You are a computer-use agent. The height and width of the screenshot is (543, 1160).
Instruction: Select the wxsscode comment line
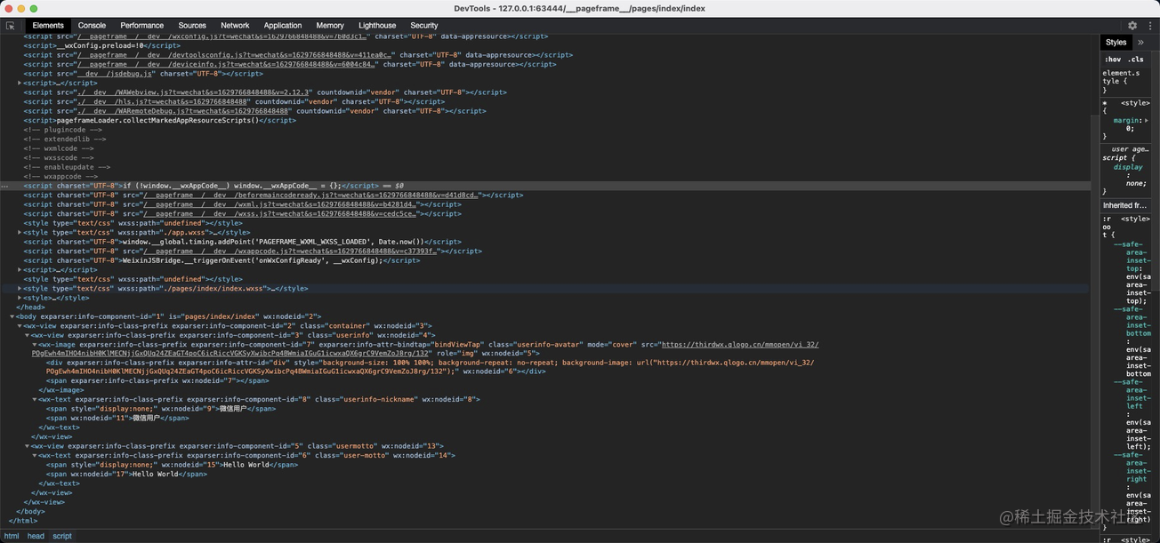tap(59, 157)
